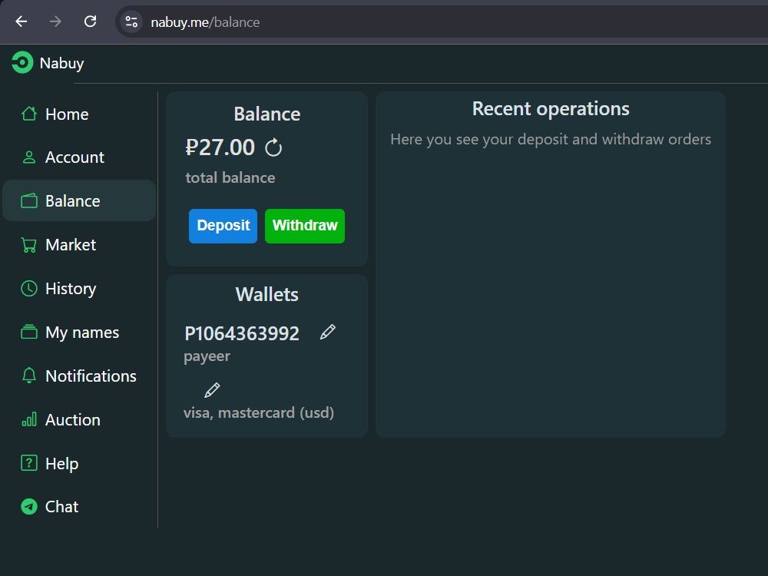The height and width of the screenshot is (576, 768).
Task: Click the green Withdraw button
Action: coord(305,226)
